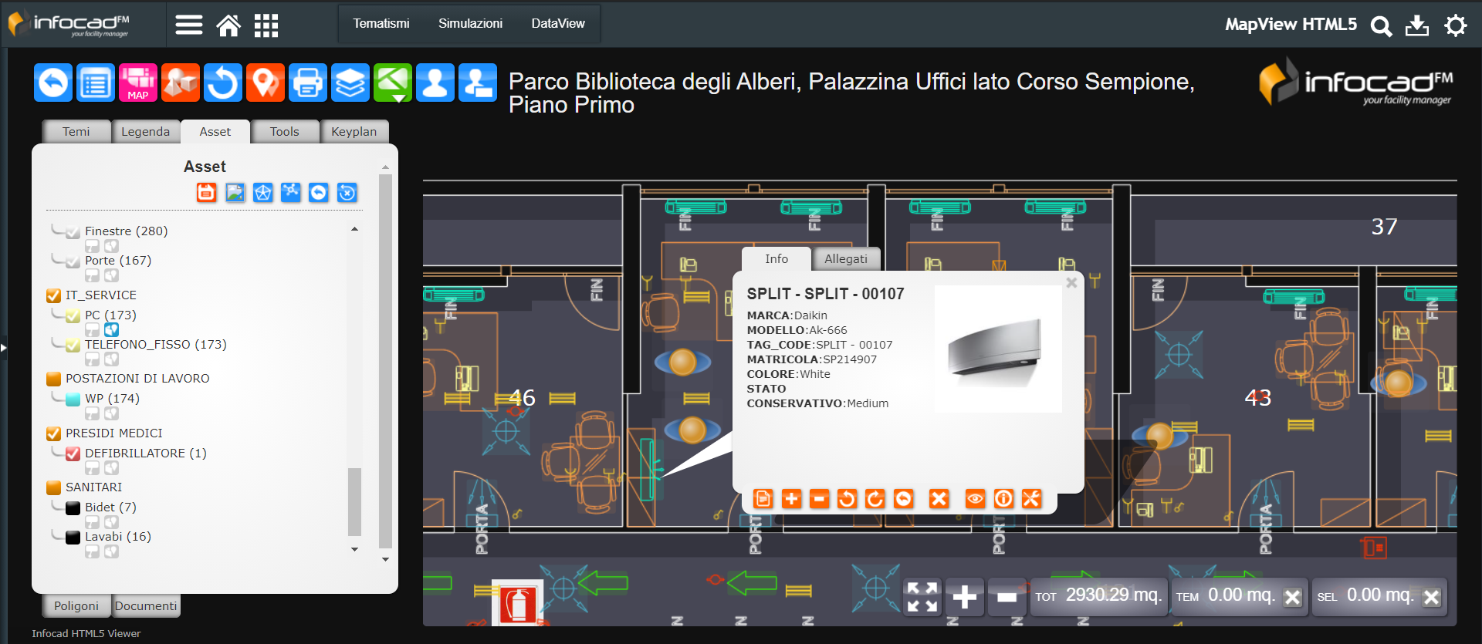Click the plus button in popup toolbar
This screenshot has width=1482, height=644.
[x=791, y=499]
